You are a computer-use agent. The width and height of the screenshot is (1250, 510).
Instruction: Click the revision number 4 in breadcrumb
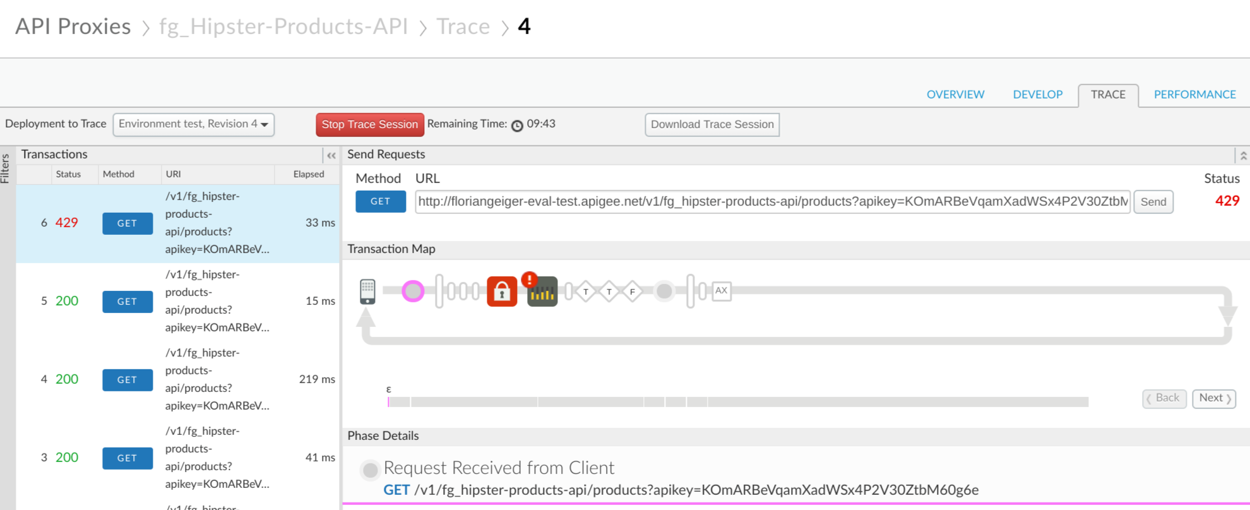(524, 27)
